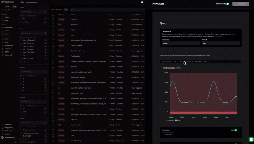The width and height of the screenshot is (254, 144).
Task: Open the Dataset dropdown
Action: tap(221, 43)
